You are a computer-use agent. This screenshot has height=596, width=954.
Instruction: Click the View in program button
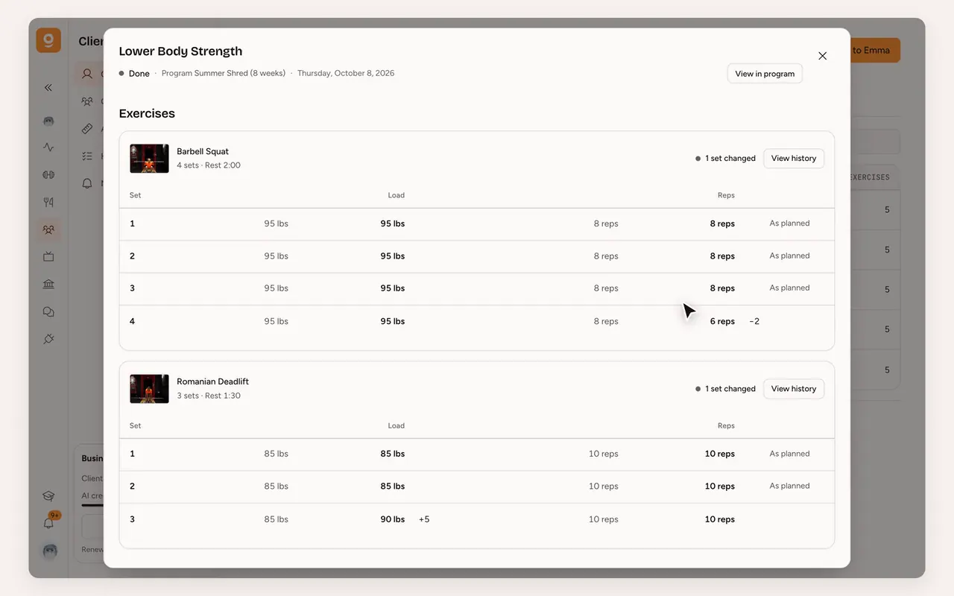[x=765, y=74]
